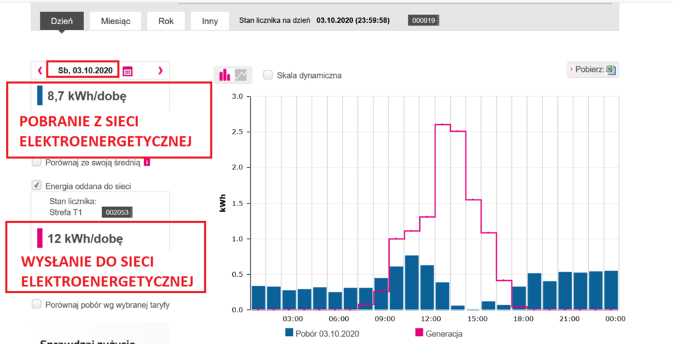Select the Inny period tab

[x=210, y=21]
